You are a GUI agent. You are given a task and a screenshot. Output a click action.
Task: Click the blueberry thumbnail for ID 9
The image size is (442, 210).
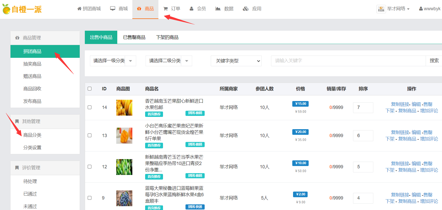[124, 198]
